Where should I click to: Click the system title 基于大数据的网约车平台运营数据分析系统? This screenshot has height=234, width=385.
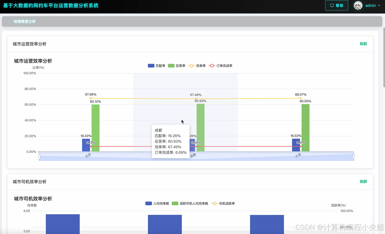(x=51, y=6)
